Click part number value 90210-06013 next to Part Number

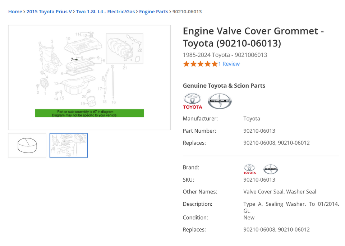[x=259, y=131]
